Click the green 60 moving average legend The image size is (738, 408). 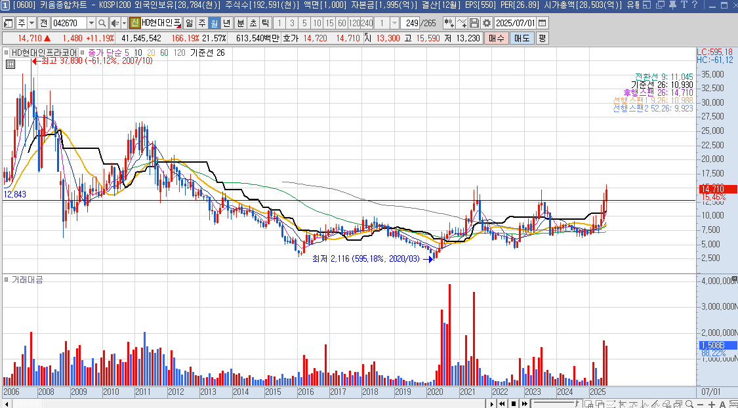[x=164, y=52]
